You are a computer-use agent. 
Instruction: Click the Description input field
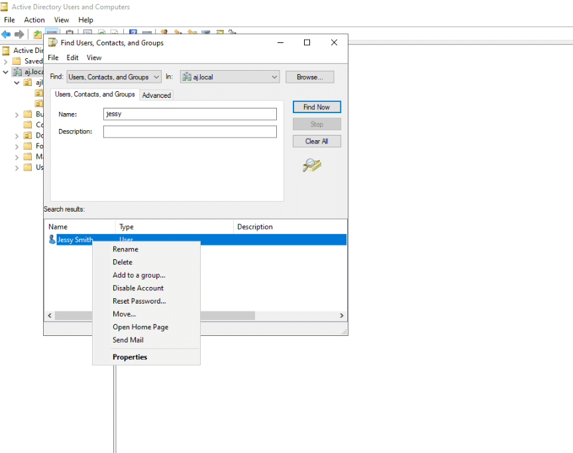[x=189, y=132]
